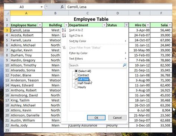
Task: Click cell Avila, Jody
Action: (26, 125)
